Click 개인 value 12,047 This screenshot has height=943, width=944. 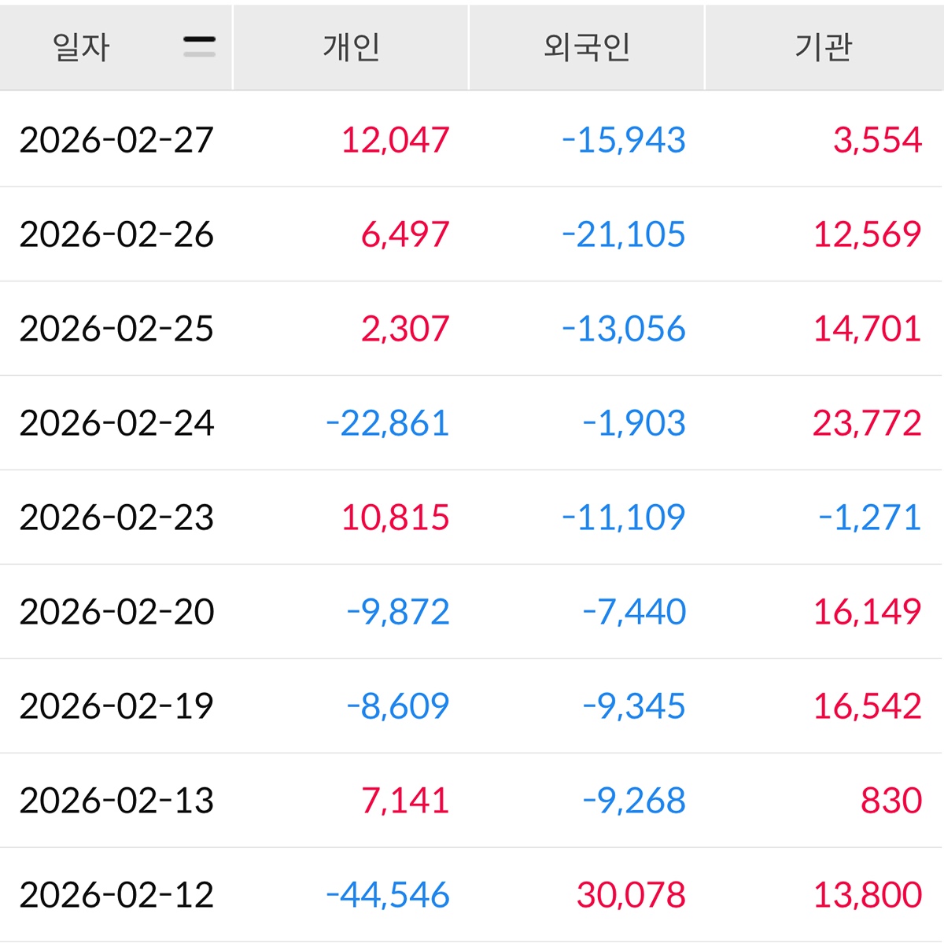(395, 140)
